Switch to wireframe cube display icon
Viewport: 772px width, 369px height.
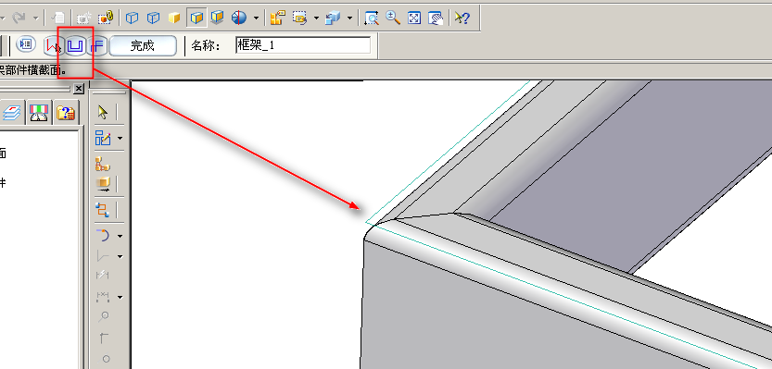[132, 18]
